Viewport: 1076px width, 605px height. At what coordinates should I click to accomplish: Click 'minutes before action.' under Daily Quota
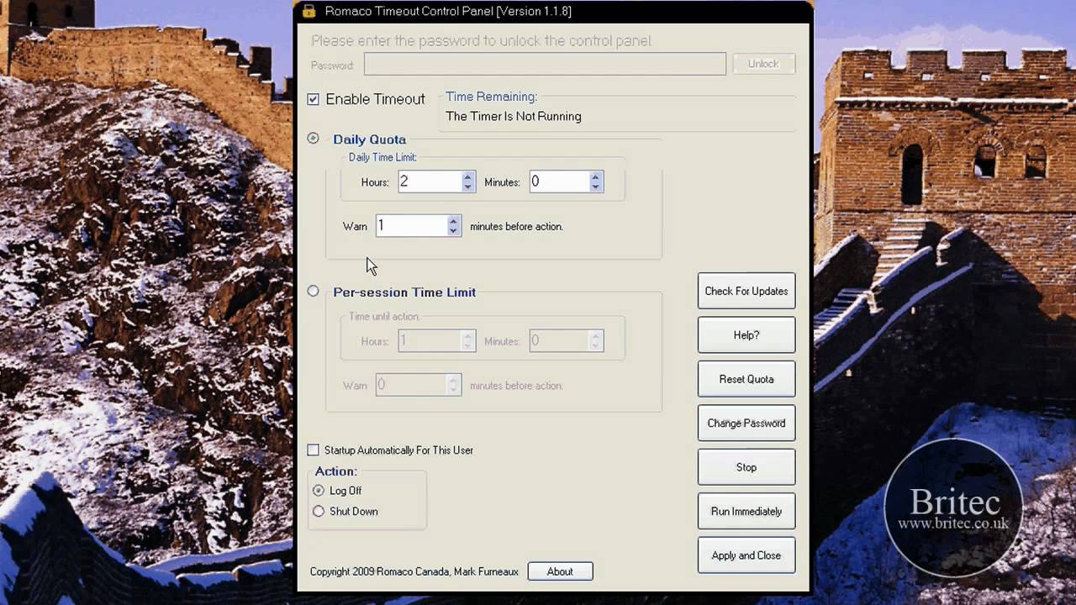(x=516, y=226)
